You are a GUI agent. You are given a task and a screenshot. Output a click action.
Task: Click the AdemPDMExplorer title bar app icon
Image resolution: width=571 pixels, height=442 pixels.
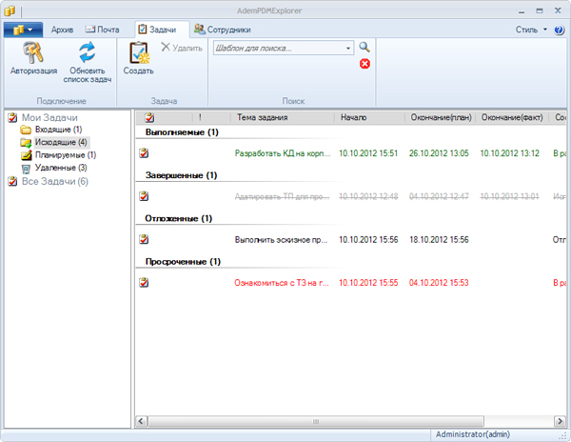10,10
